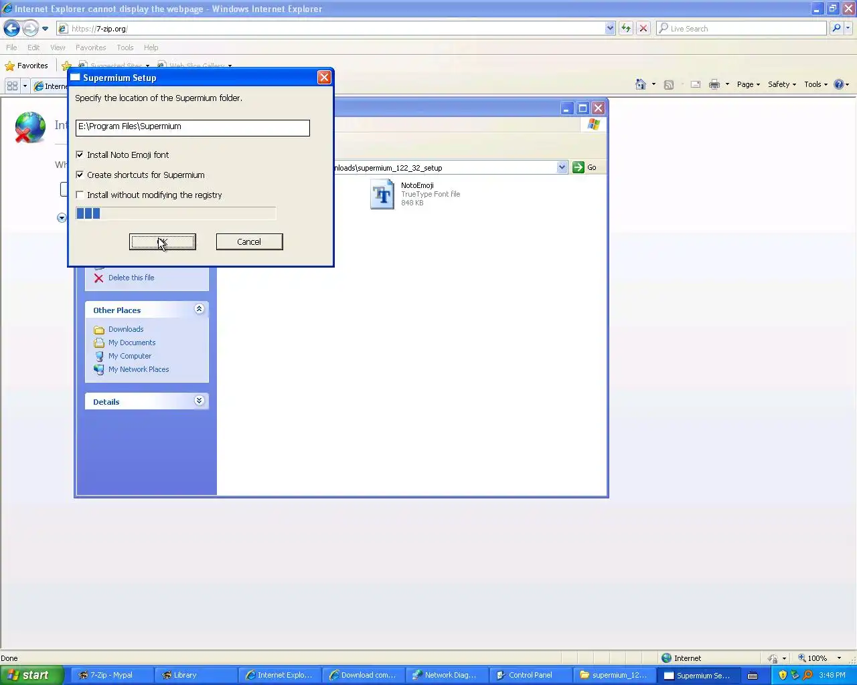The height and width of the screenshot is (685, 857).
Task: Collapse the Other Places panel
Action: tap(199, 309)
